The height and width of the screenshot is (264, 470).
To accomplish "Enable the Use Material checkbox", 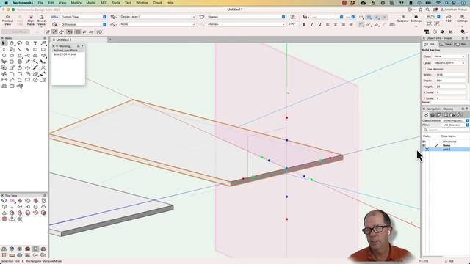I will click(424, 69).
